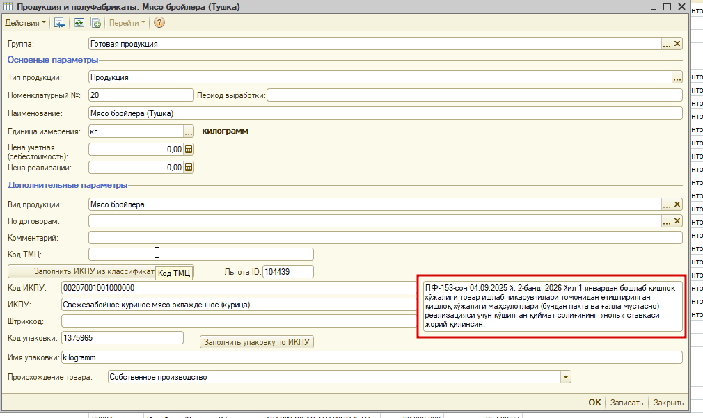Open selection for По договорам field
Image resolution: width=703 pixels, height=418 pixels.
click(667, 221)
